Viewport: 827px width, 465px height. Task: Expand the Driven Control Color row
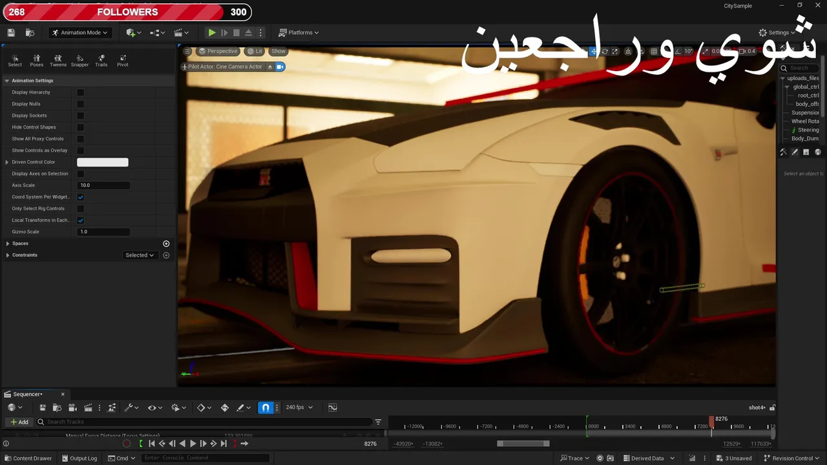[7, 162]
